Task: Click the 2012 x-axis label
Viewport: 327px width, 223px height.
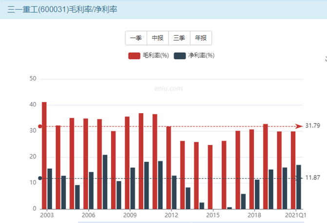Action: click(172, 215)
